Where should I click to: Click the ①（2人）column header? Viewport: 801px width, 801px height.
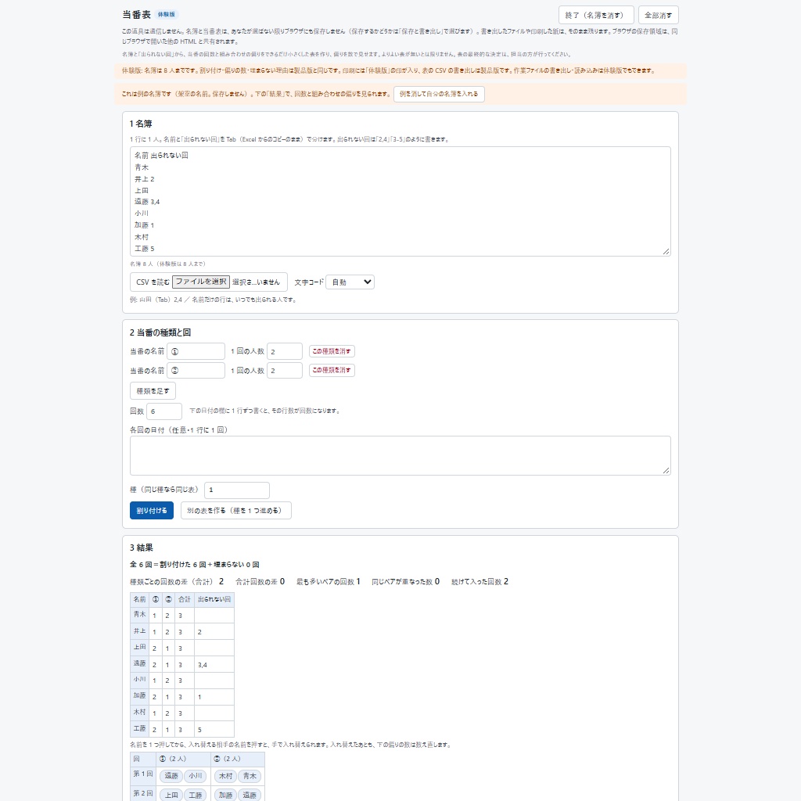click(x=183, y=759)
